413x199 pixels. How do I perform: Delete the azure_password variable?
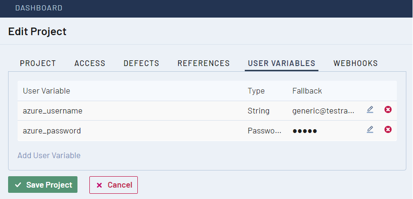pyautogui.click(x=388, y=129)
